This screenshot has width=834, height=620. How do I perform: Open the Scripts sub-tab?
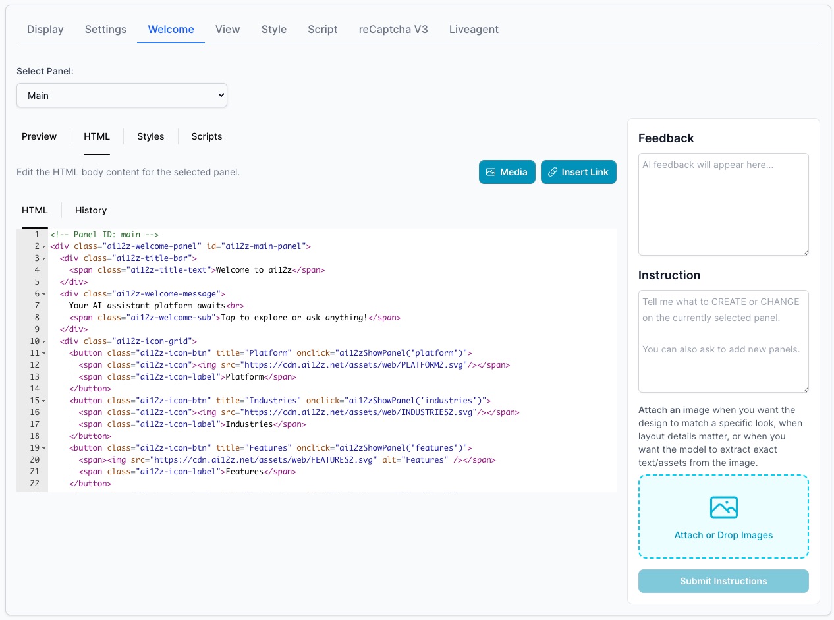(206, 136)
